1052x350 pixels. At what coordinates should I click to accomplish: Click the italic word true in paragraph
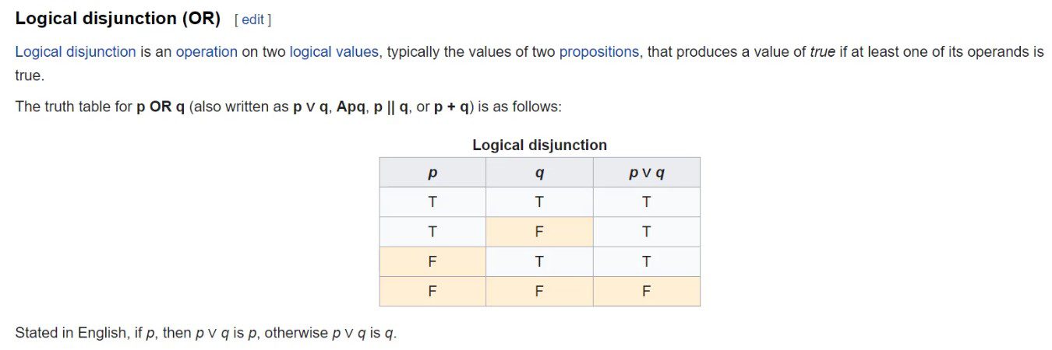tap(823, 52)
